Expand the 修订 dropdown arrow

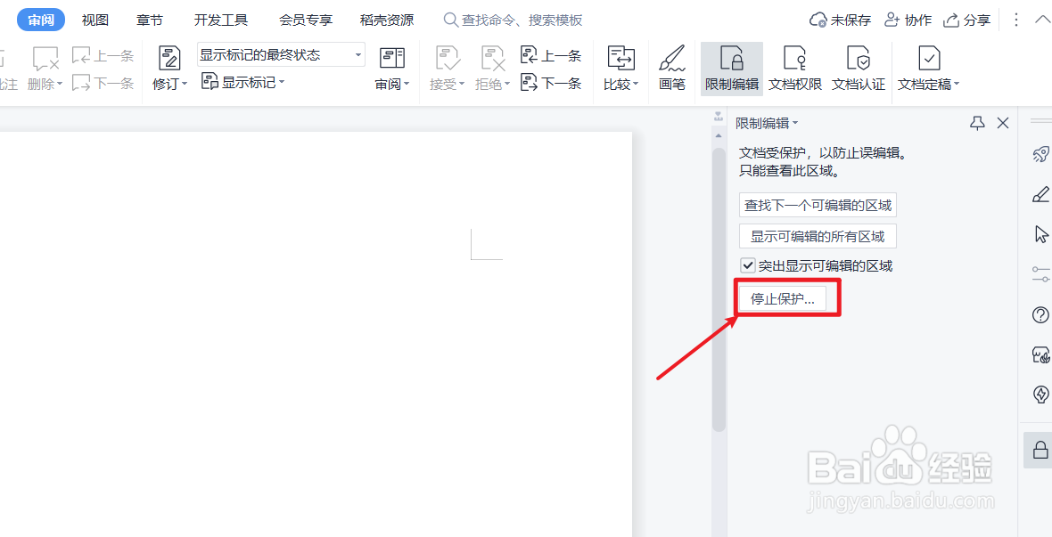pyautogui.click(x=185, y=85)
